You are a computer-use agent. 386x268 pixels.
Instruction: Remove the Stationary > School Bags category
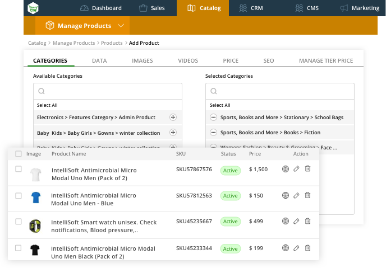pos(213,117)
